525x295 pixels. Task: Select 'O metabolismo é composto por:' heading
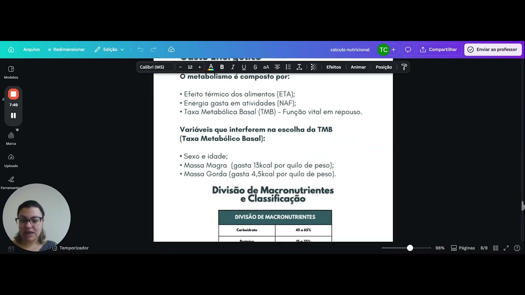pos(235,77)
